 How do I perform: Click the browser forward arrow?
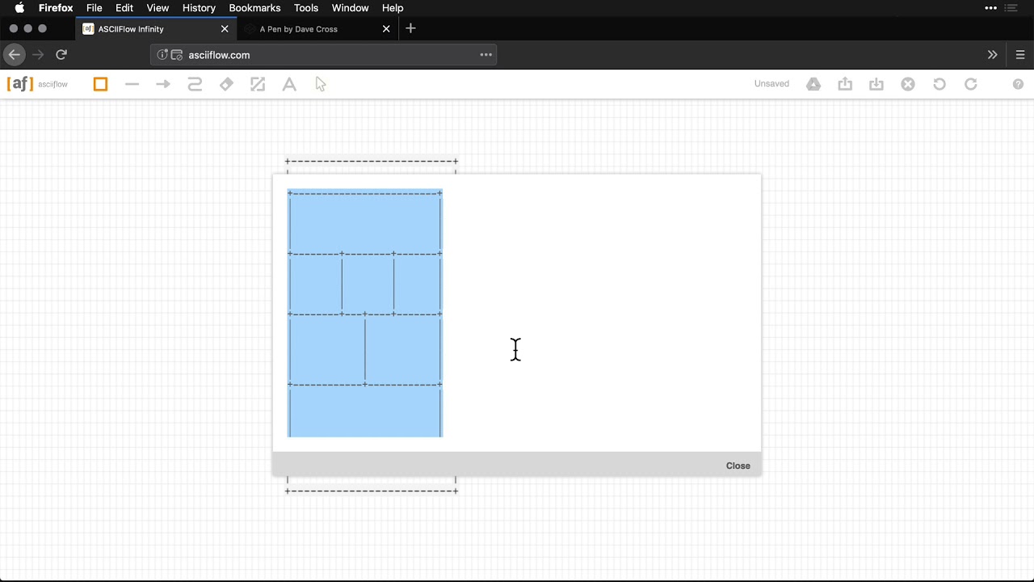(38, 55)
